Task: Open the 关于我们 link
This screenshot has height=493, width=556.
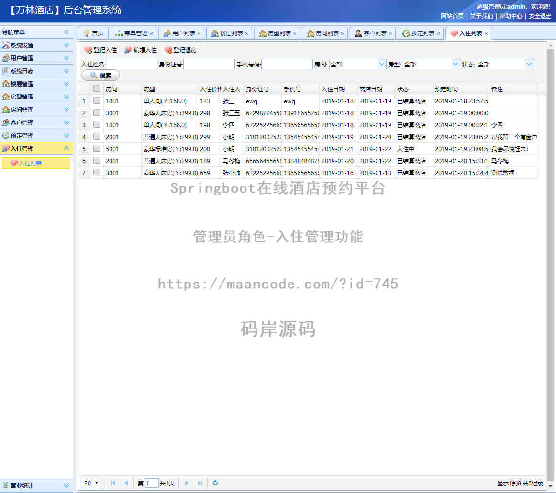Action: [481, 16]
